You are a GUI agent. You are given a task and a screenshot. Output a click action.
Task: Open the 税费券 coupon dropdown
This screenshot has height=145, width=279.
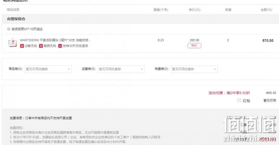tap(194, 69)
